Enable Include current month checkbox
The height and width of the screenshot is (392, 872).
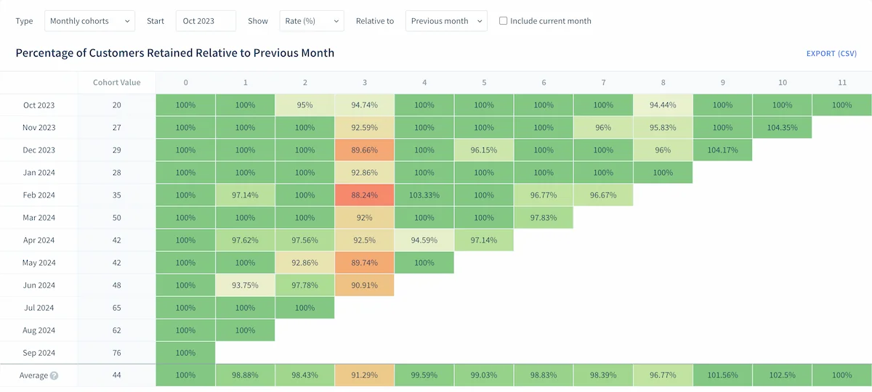503,21
